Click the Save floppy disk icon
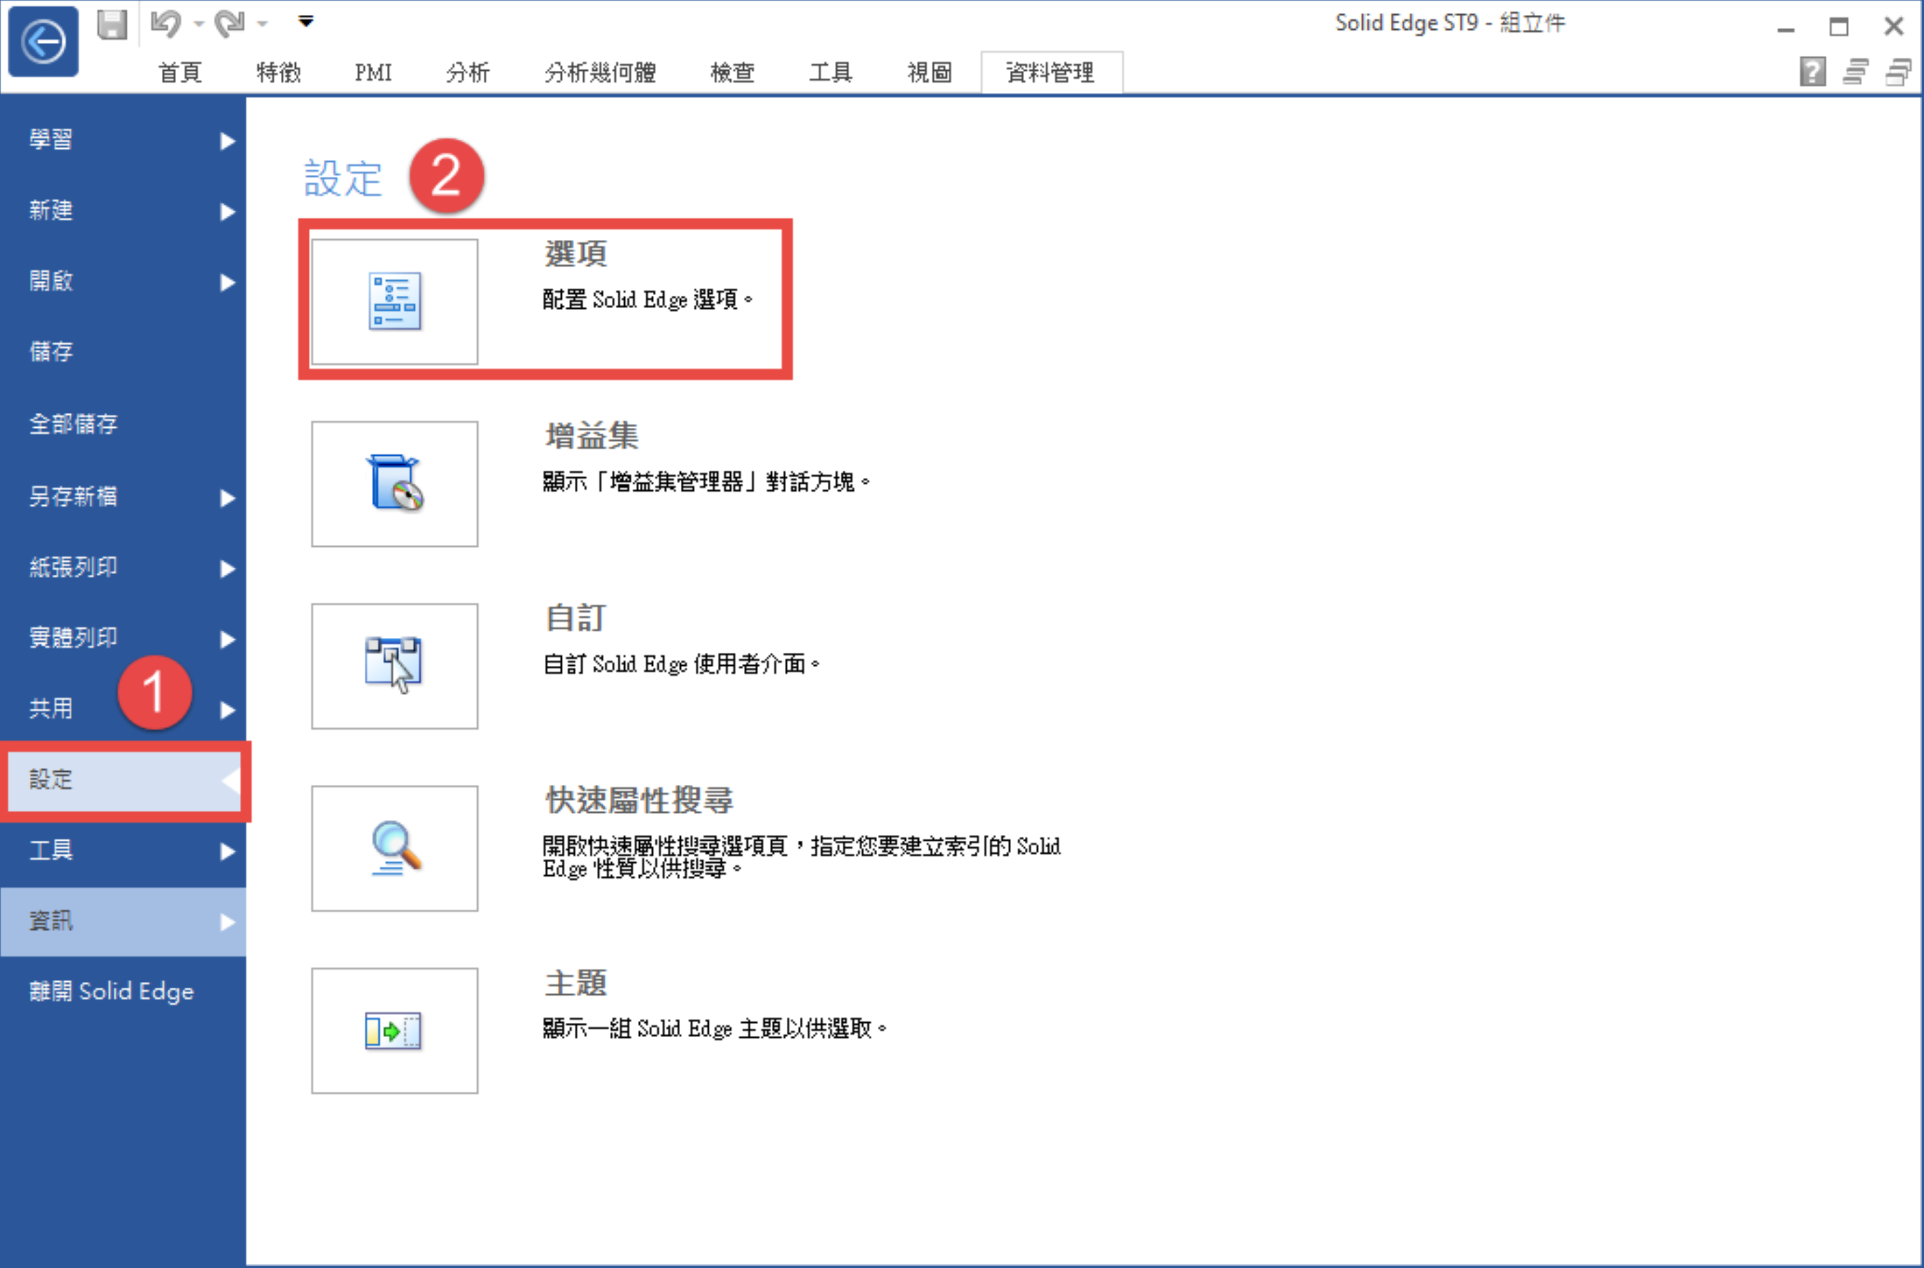This screenshot has height=1268, width=1924. (112, 24)
